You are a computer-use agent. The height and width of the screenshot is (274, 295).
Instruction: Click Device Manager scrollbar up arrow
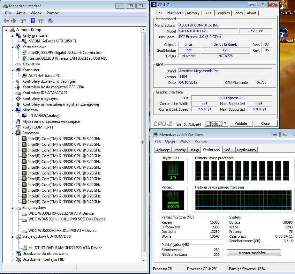coord(144,30)
